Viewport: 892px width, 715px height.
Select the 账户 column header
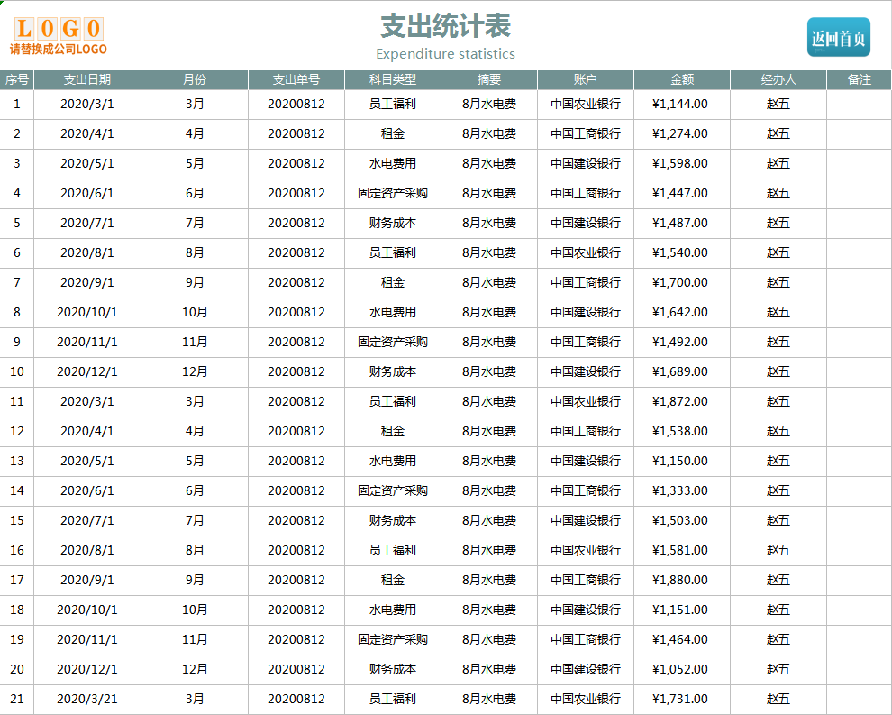(x=585, y=79)
